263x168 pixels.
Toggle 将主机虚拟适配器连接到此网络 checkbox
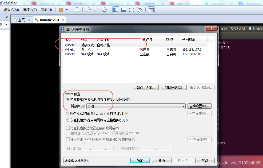tap(68, 128)
